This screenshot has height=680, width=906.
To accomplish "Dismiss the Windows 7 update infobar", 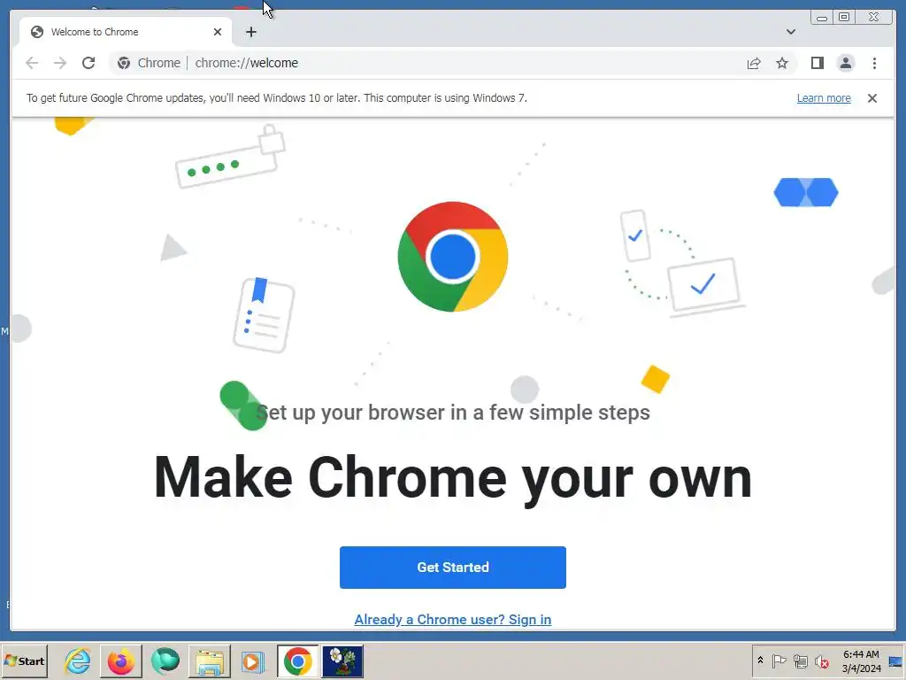I will [871, 98].
